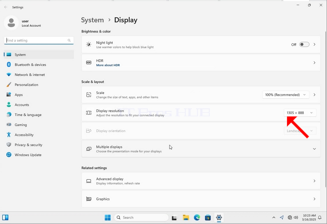Toggle Night light switch on
The width and height of the screenshot is (327, 224).
[304, 44]
